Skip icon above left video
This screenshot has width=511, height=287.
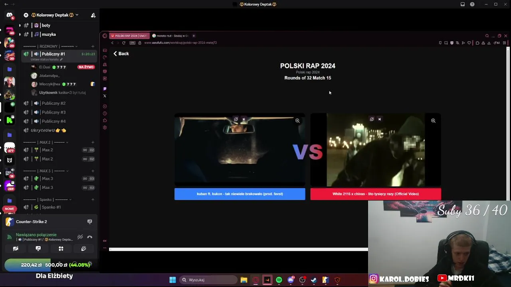click(244, 119)
